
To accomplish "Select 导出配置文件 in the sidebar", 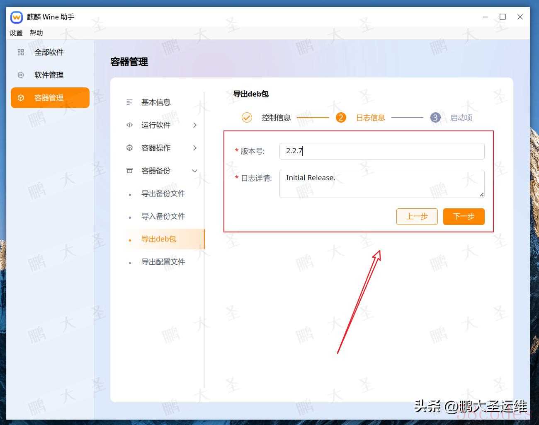I will click(163, 262).
